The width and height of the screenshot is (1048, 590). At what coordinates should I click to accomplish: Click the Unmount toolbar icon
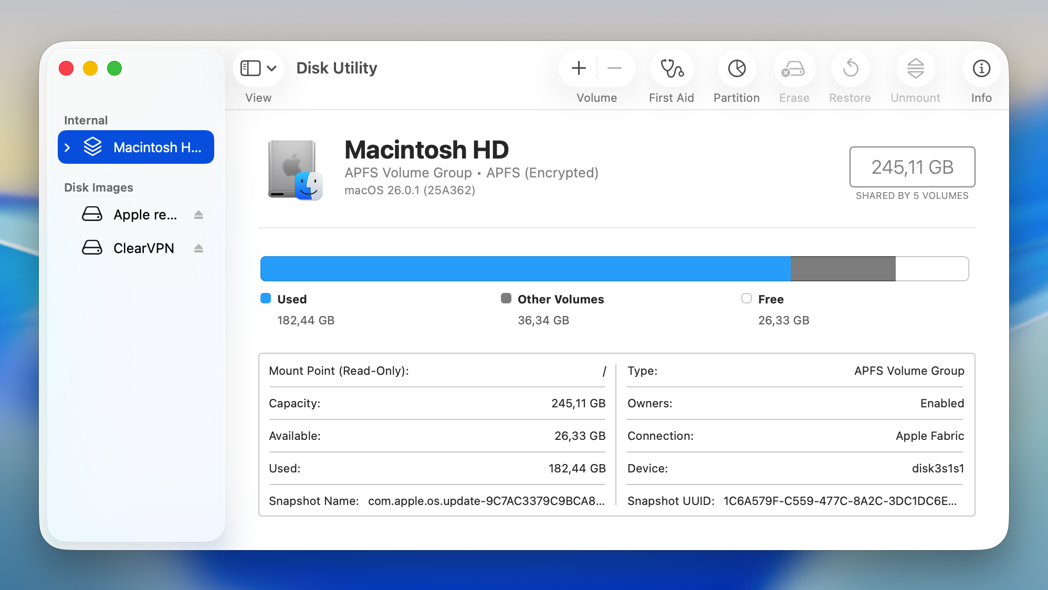(x=915, y=68)
